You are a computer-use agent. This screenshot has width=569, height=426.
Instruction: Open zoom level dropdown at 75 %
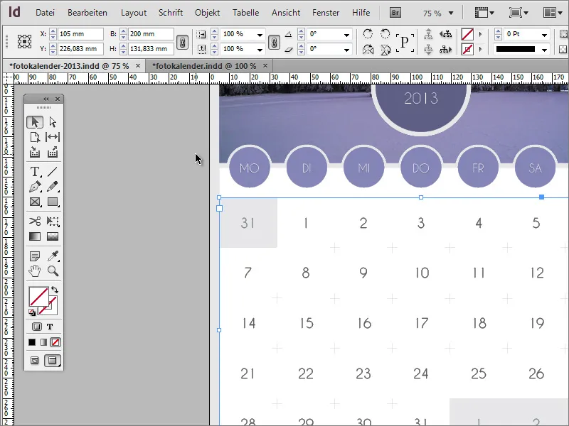[x=451, y=13]
